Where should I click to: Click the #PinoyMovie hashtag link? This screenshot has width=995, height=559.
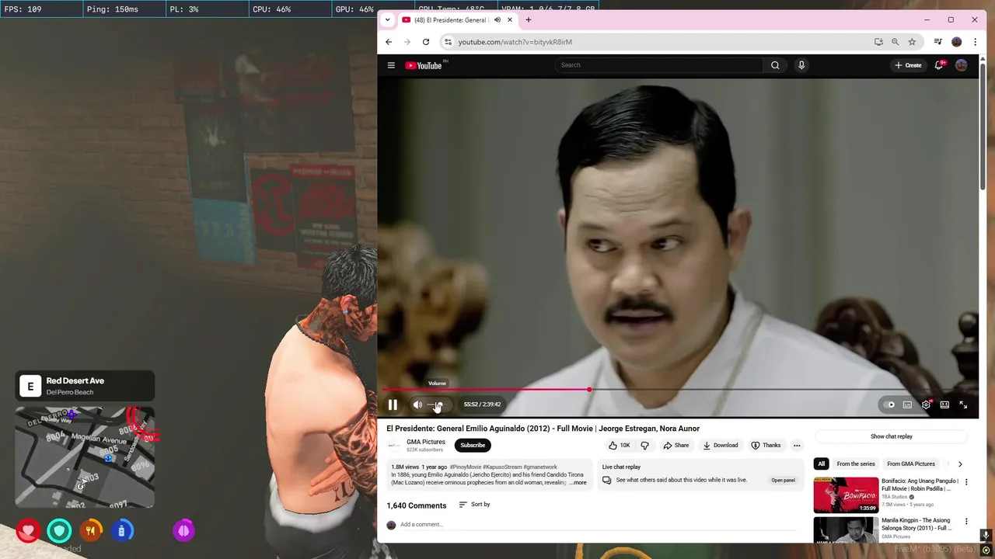[x=465, y=467]
